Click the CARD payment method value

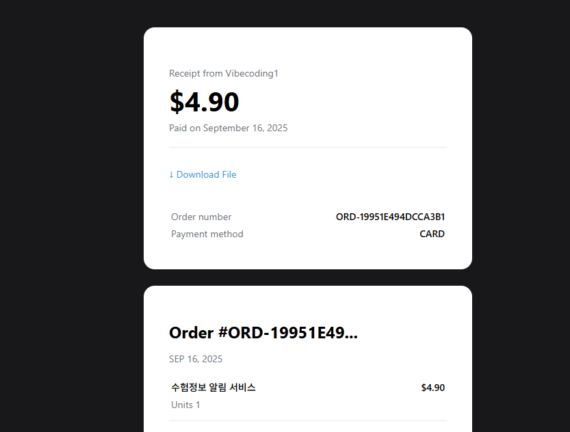[432, 234]
